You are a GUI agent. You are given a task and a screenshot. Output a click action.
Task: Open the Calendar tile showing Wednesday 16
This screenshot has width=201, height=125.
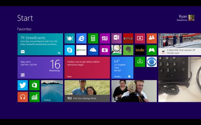[x=40, y=68]
